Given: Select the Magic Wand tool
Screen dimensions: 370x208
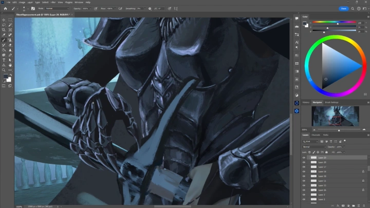Looking at the screenshot, I should click(x=10, y=25).
